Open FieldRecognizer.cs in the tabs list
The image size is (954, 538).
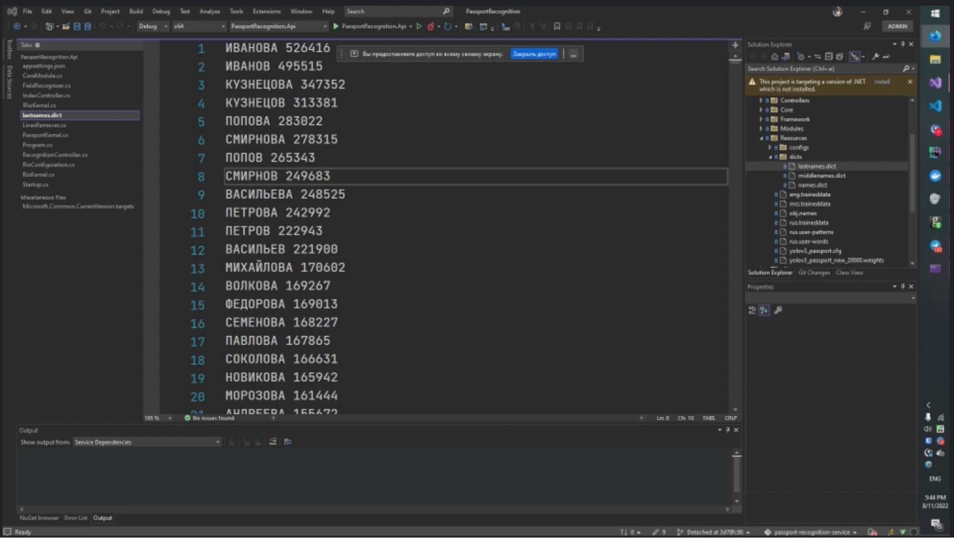coord(47,85)
